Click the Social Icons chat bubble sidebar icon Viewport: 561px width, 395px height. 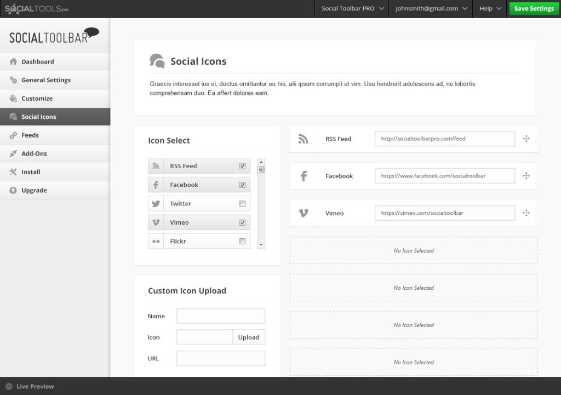point(13,117)
